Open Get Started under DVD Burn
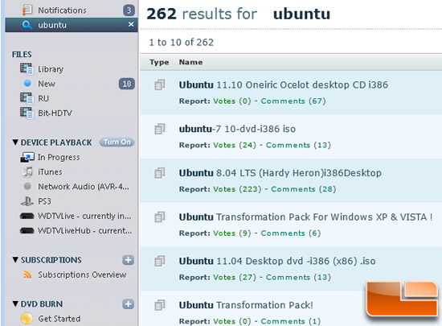The image size is (442, 326). coord(59,319)
